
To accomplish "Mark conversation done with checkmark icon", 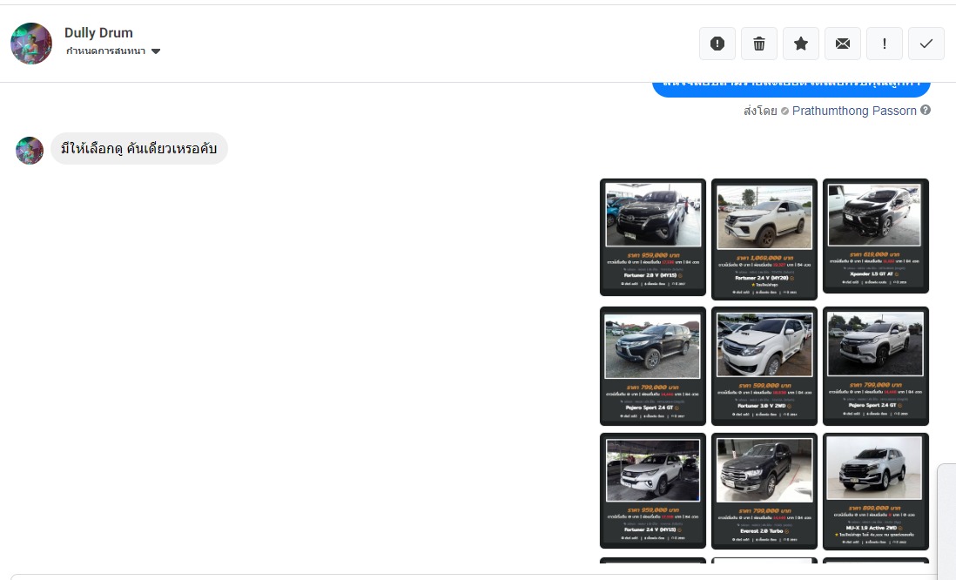I will (x=926, y=44).
